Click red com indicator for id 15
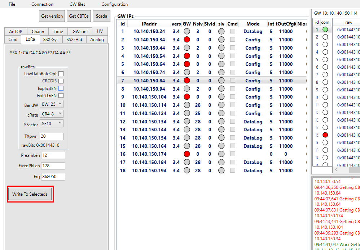360x250 pixels. (x=325, y=135)
